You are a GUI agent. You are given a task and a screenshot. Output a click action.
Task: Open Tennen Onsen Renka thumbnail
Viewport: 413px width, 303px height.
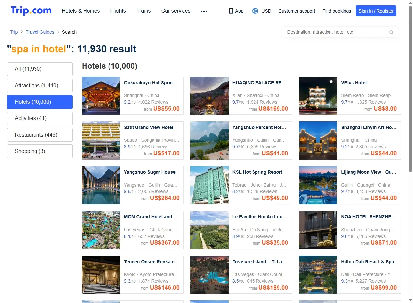pos(101,275)
